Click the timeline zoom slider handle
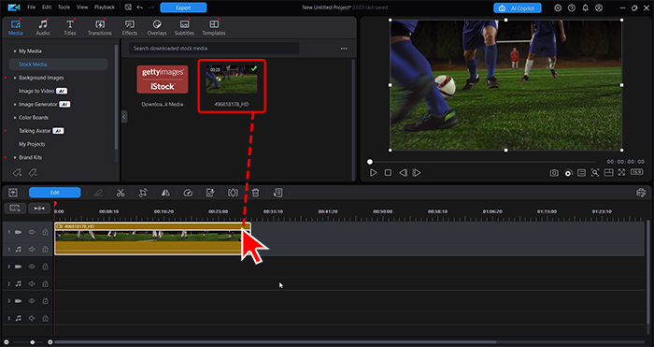Screen dimensions: 654x347 click(33, 342)
